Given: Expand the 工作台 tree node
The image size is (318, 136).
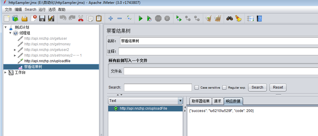Looking at the screenshot, I should (x=5, y=72).
